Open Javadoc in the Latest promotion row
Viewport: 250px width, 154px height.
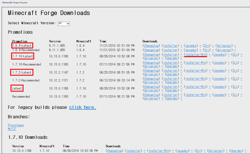click(219, 87)
